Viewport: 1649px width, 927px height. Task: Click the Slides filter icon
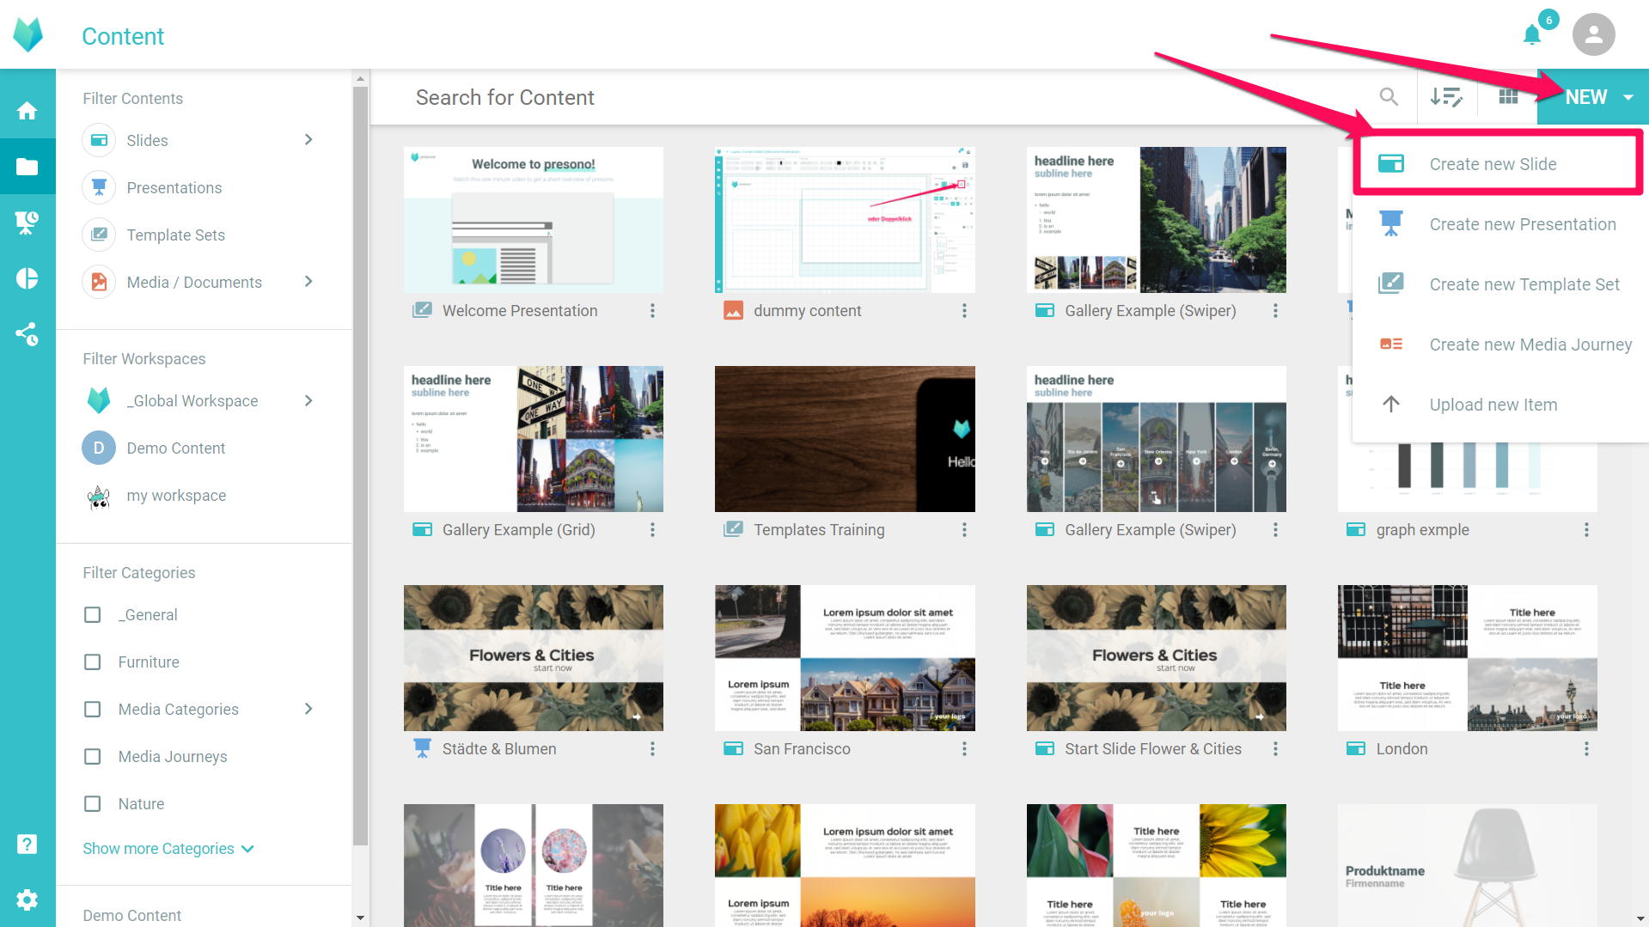(99, 140)
